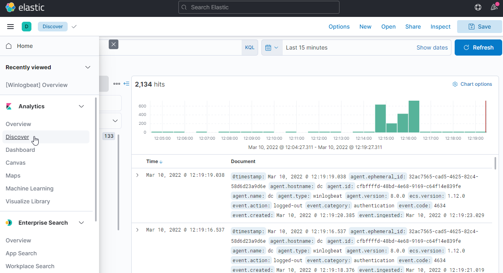Click Open saved search menu item
This screenshot has height=273, width=503.
(x=389, y=27)
